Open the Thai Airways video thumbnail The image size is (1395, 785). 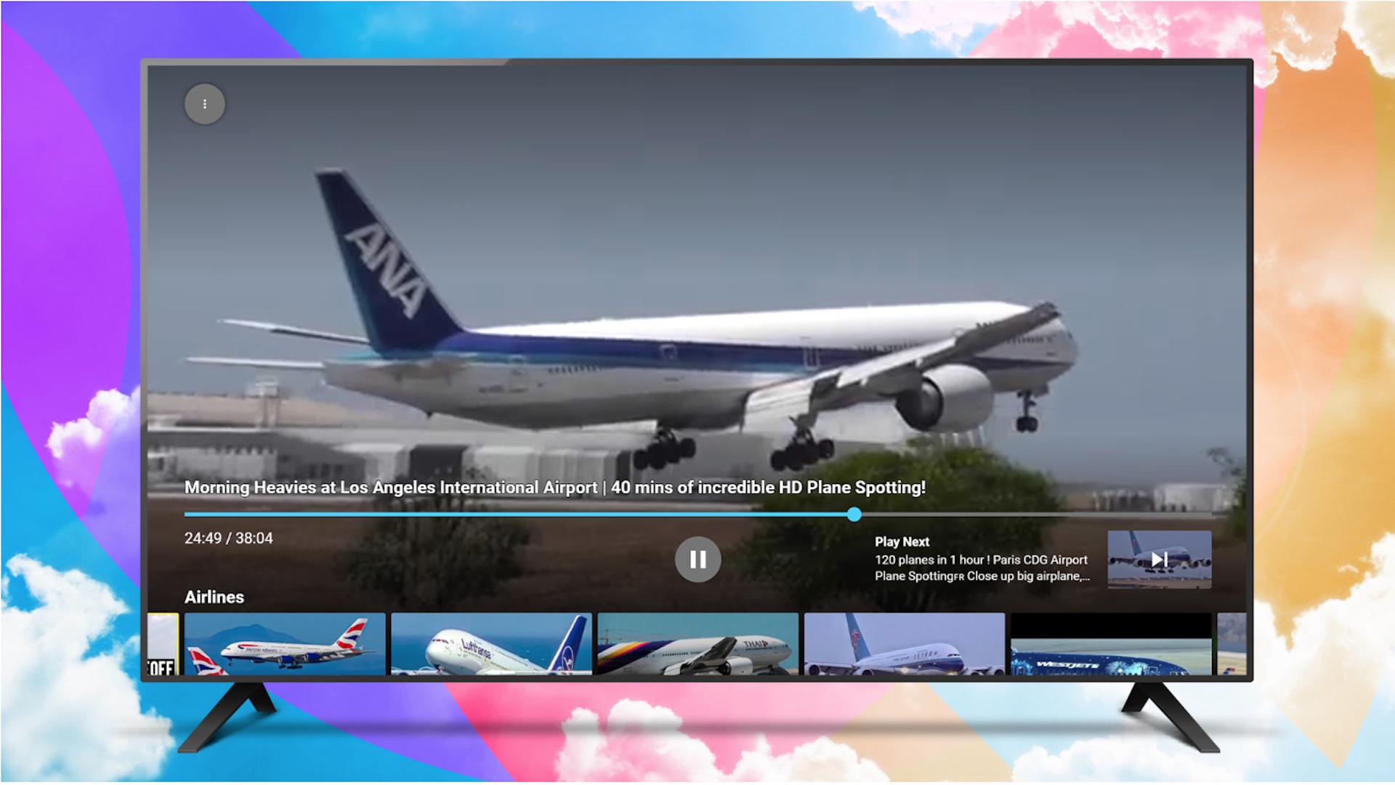pyautogui.click(x=697, y=644)
